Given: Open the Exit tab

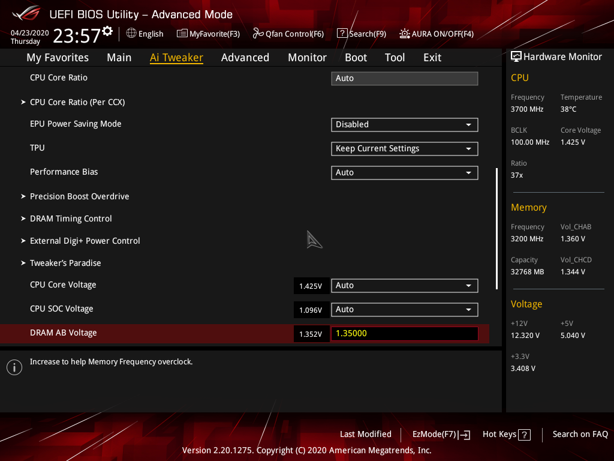Looking at the screenshot, I should (x=432, y=58).
